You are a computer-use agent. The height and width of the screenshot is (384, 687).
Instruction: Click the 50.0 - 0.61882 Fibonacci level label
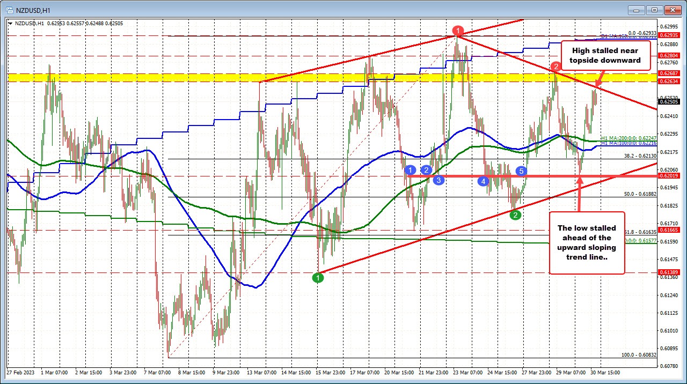click(x=640, y=194)
